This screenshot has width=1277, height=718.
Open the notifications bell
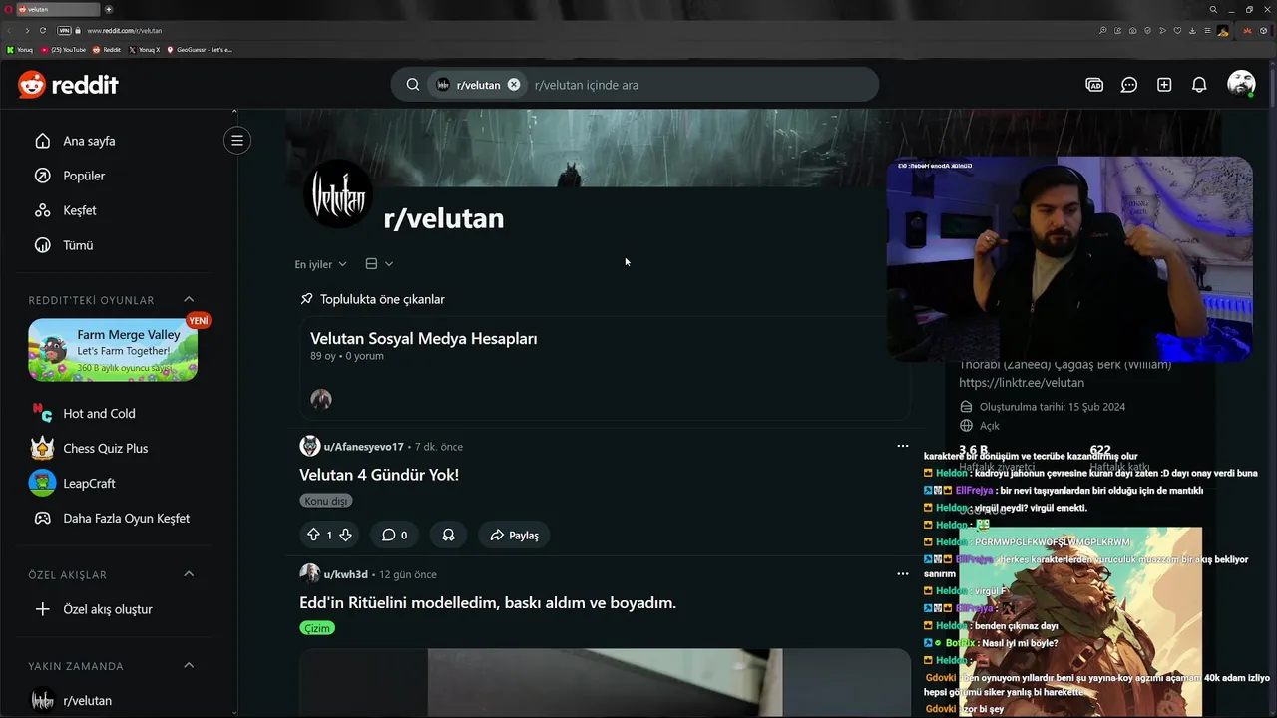tap(1199, 85)
